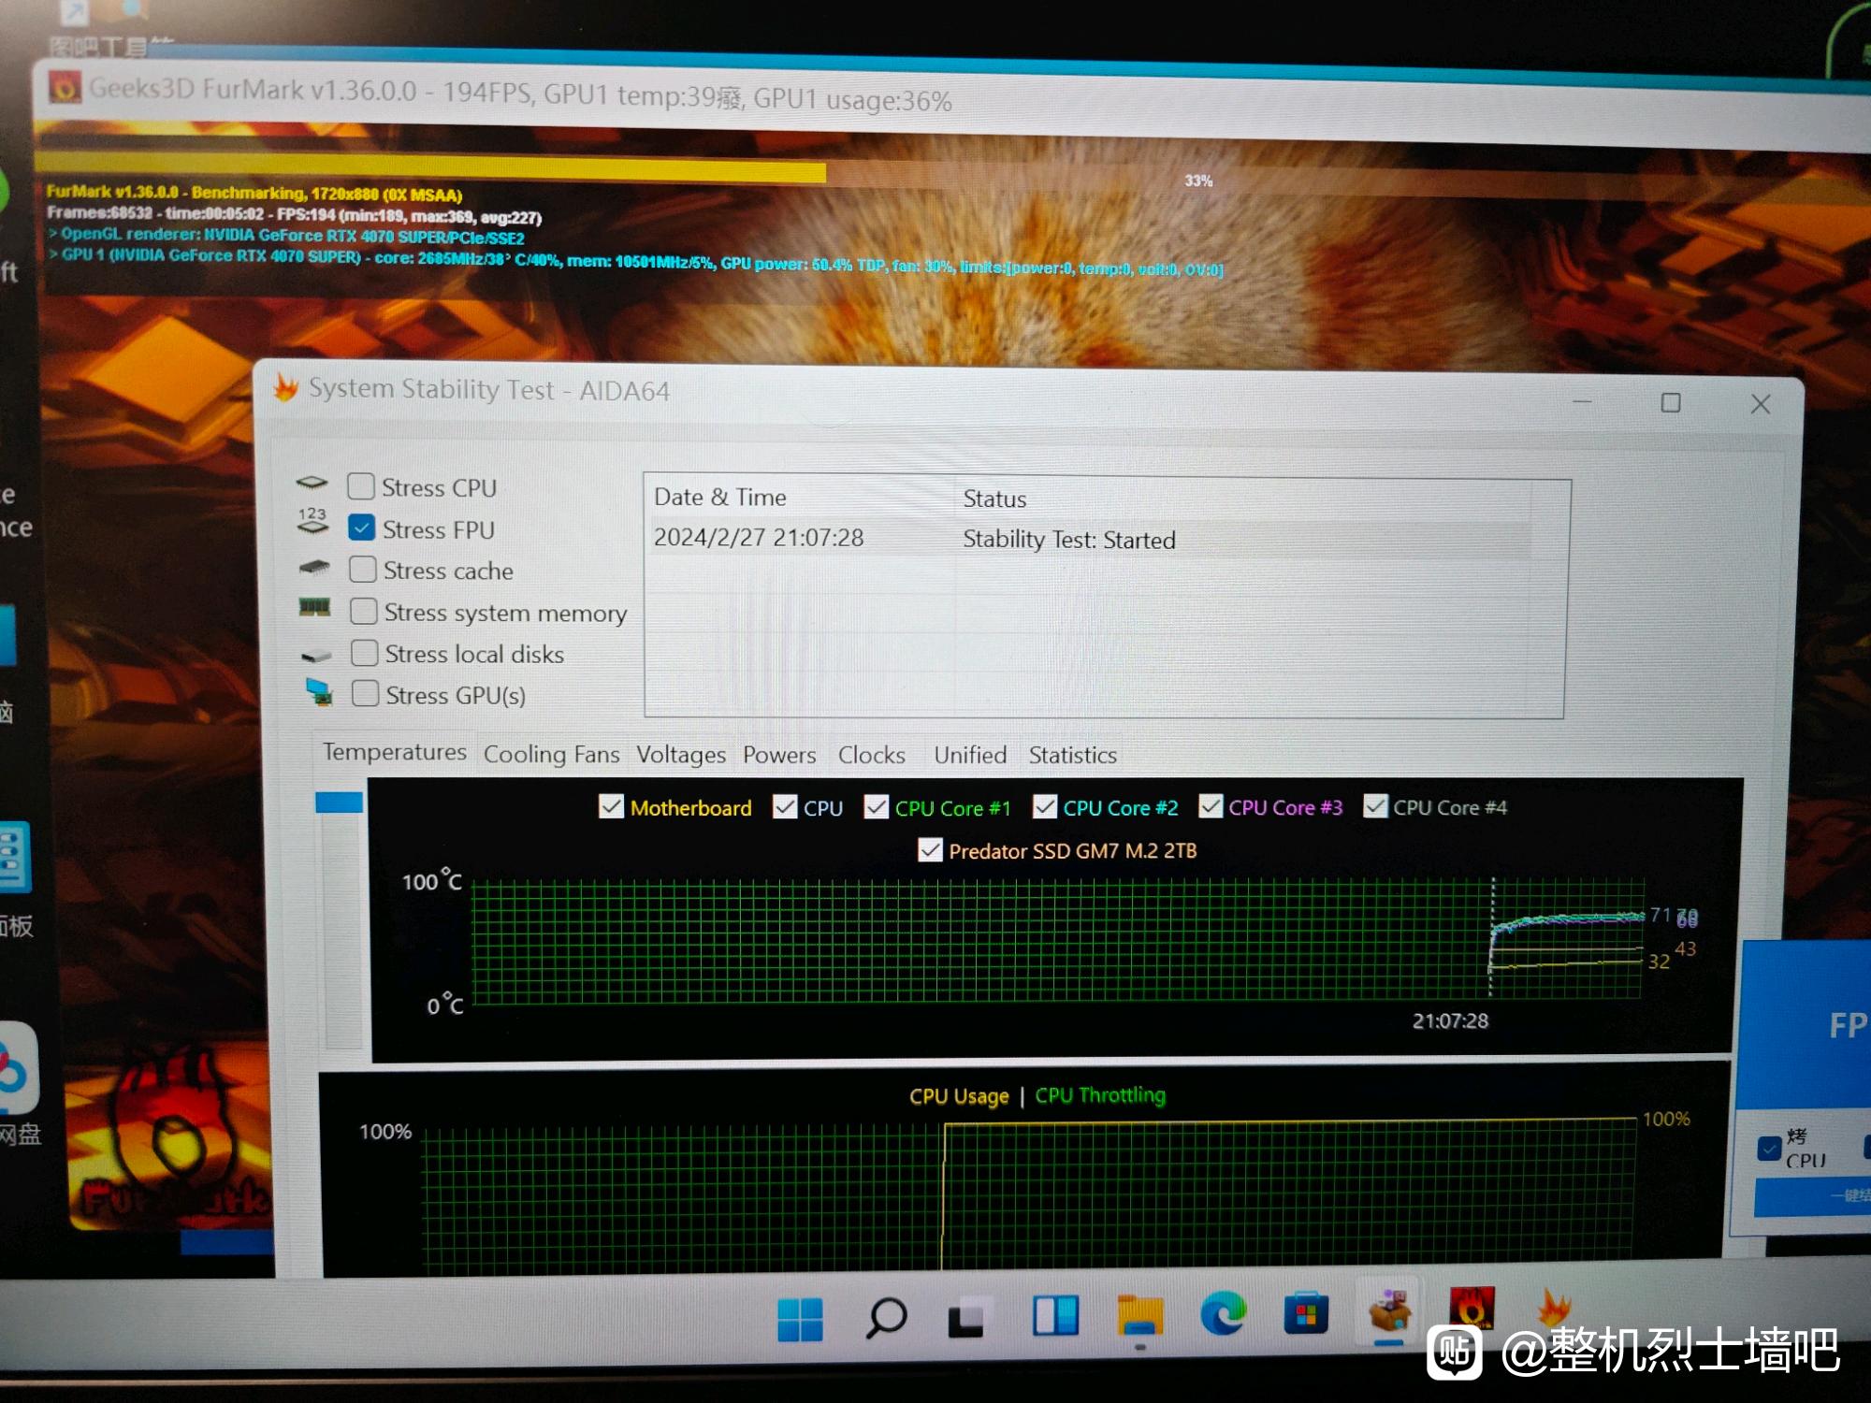Click the Stress CPU chip icon
Image resolution: width=1871 pixels, height=1403 pixels.
[x=312, y=484]
